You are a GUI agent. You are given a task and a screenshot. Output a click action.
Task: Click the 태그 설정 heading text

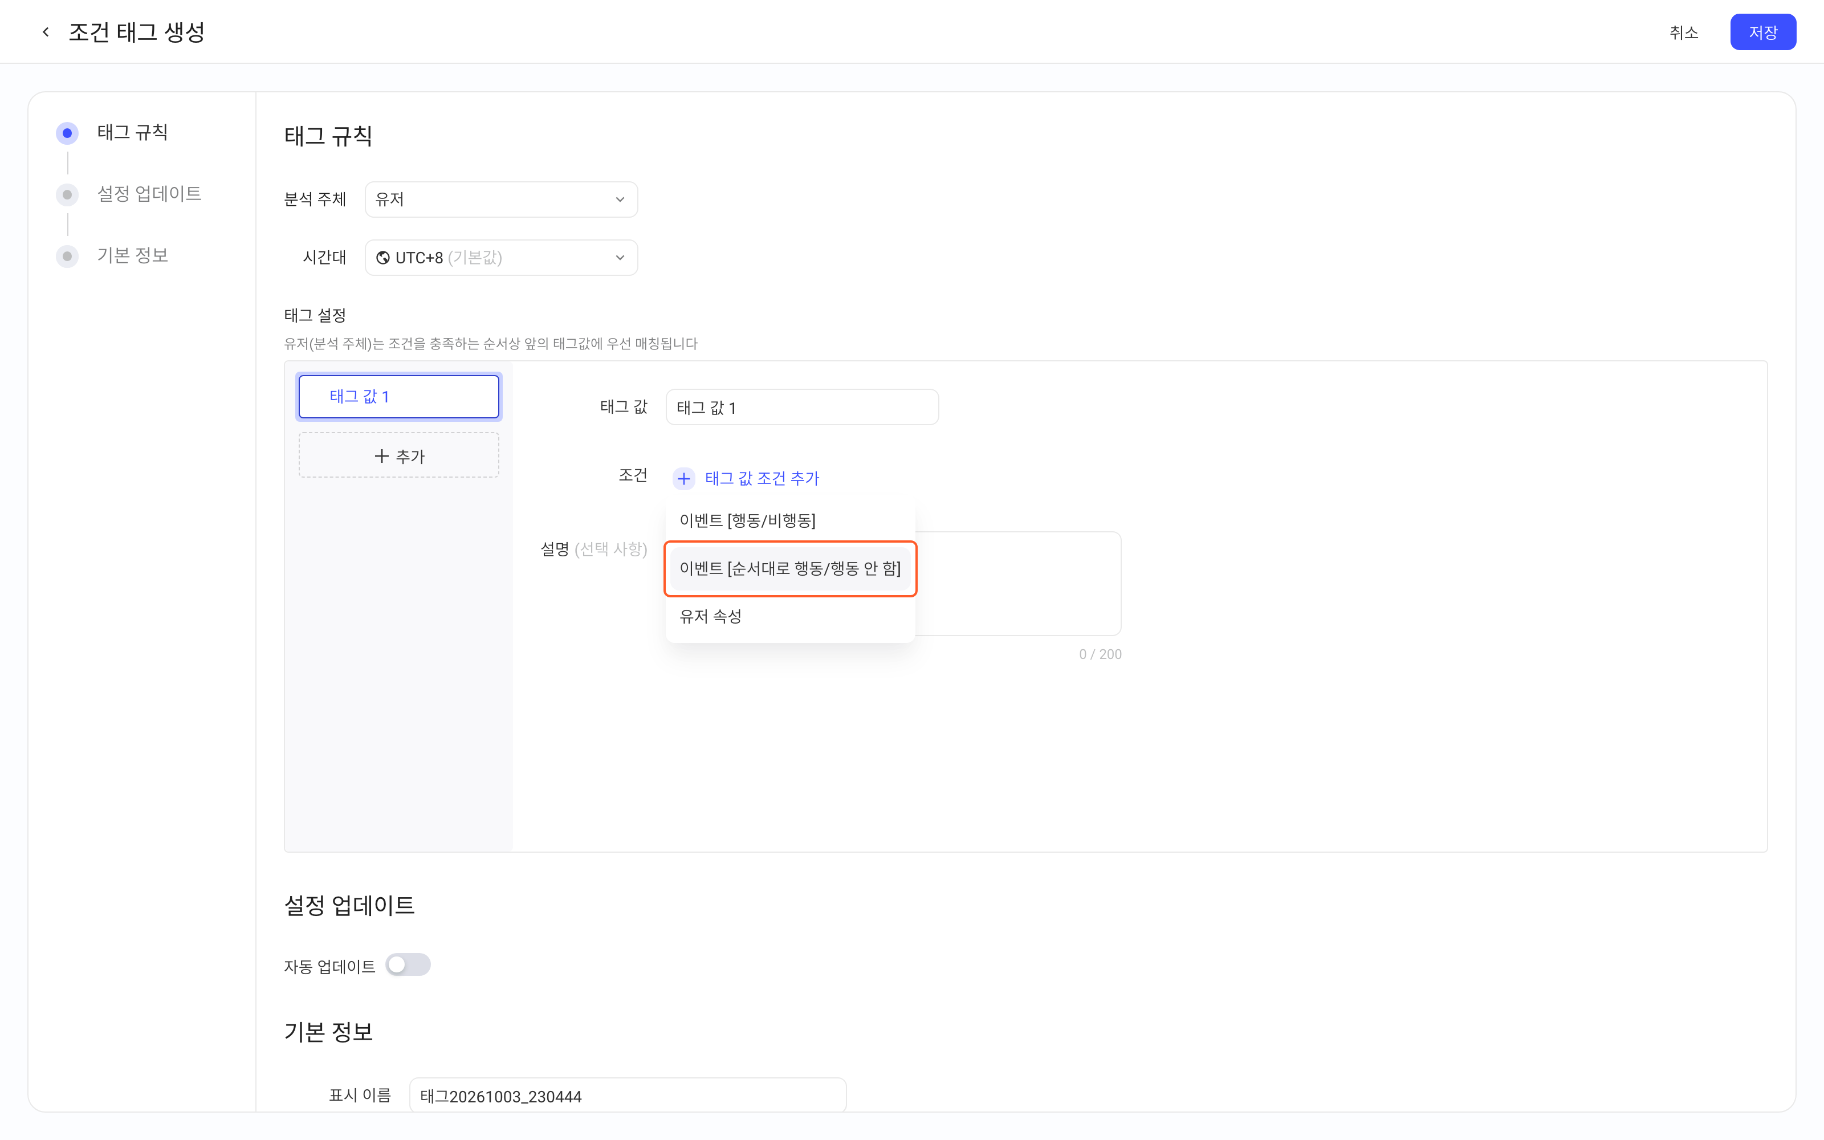[314, 315]
